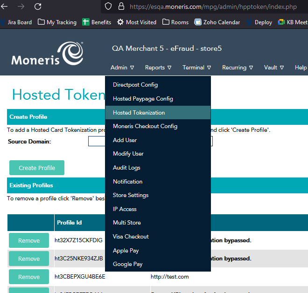Image resolution: width=308 pixels, height=293 pixels.
Task: Click the Create Profile button
Action: pyautogui.click(x=37, y=168)
